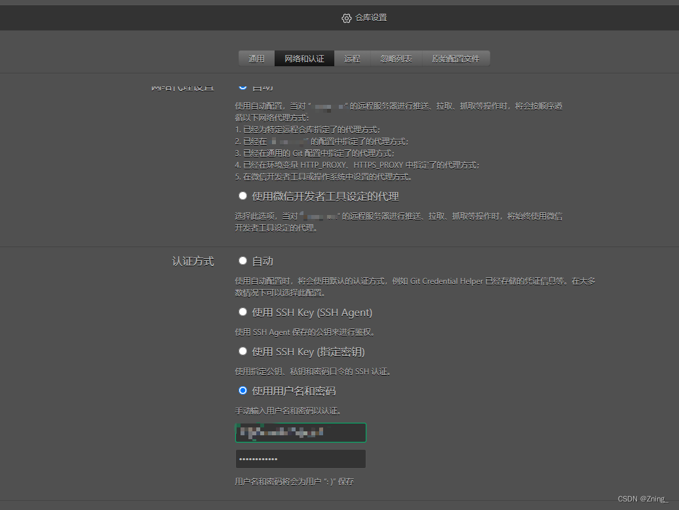Click the 已经为特定远程仓库指定了的代理方式 line

(x=307, y=129)
